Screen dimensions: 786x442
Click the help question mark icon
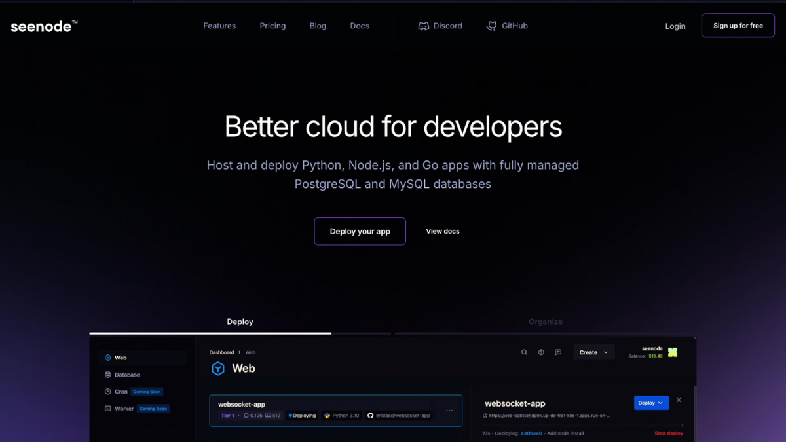pos(541,352)
